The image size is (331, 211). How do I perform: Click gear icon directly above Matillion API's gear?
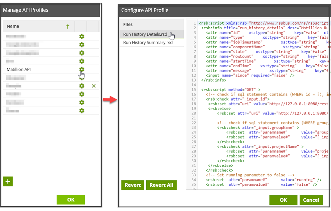tap(82, 61)
